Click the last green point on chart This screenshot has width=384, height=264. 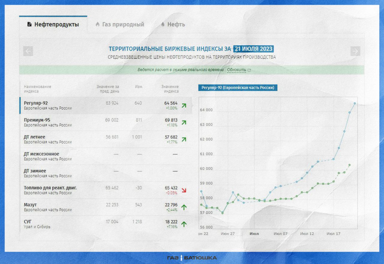(x=349, y=165)
